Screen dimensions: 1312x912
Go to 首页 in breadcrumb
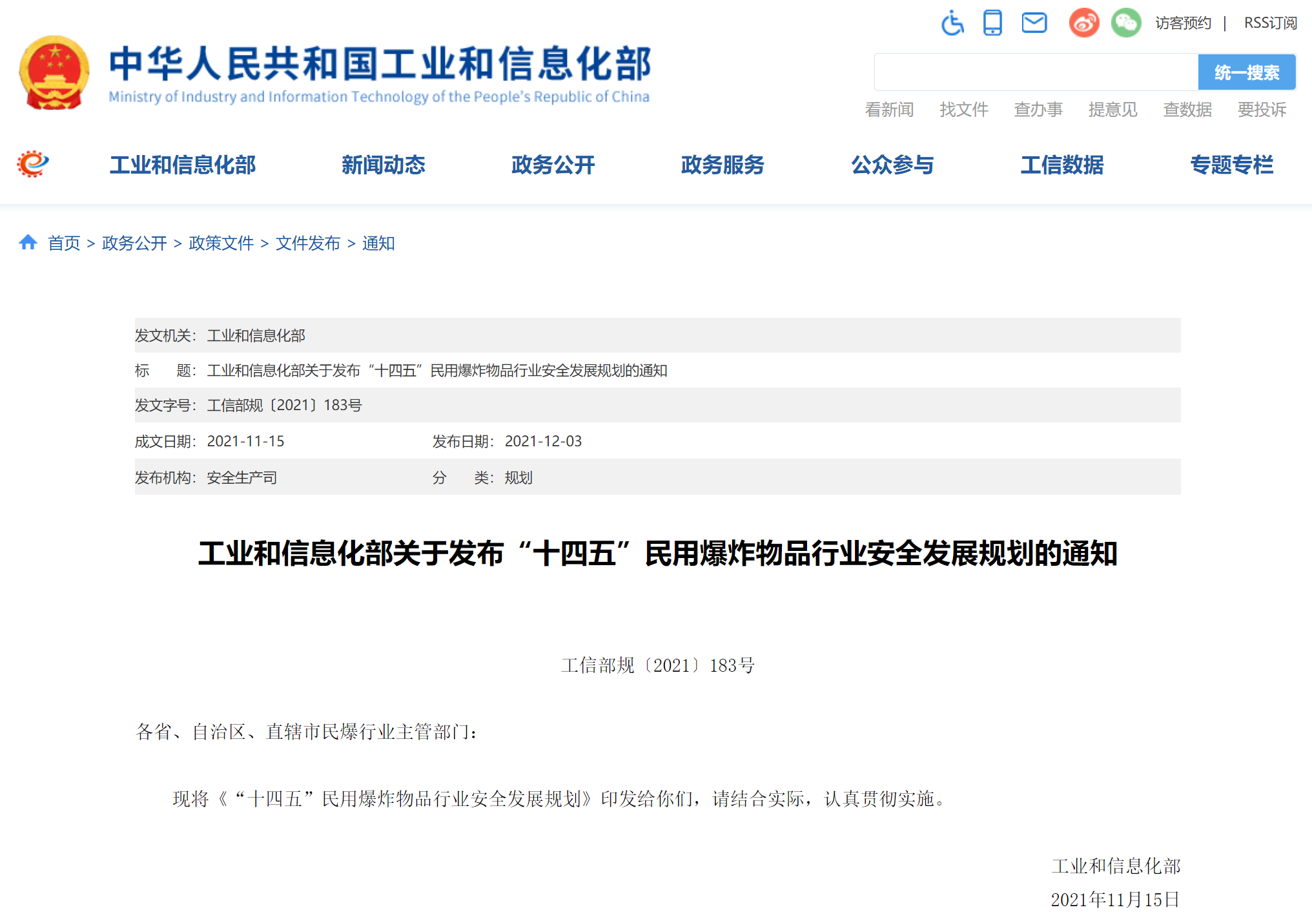[x=64, y=243]
